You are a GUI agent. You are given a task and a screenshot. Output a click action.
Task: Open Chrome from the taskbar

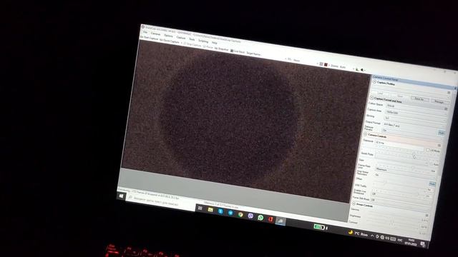click(x=240, y=214)
